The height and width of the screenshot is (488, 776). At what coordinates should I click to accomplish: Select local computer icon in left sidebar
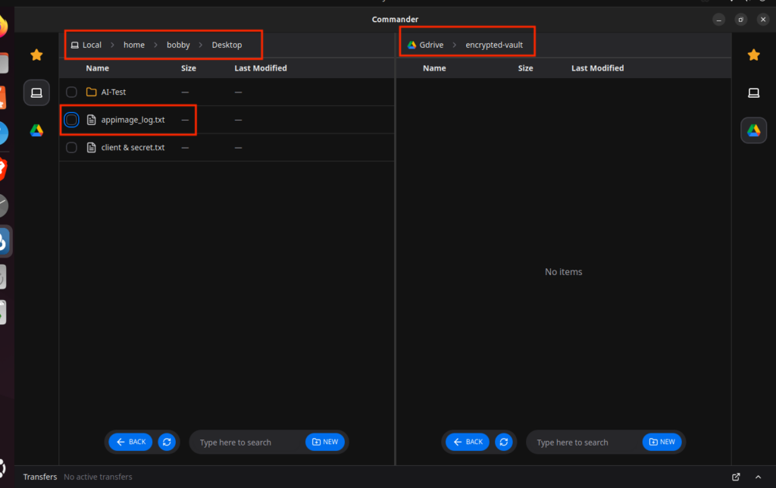[x=36, y=92]
